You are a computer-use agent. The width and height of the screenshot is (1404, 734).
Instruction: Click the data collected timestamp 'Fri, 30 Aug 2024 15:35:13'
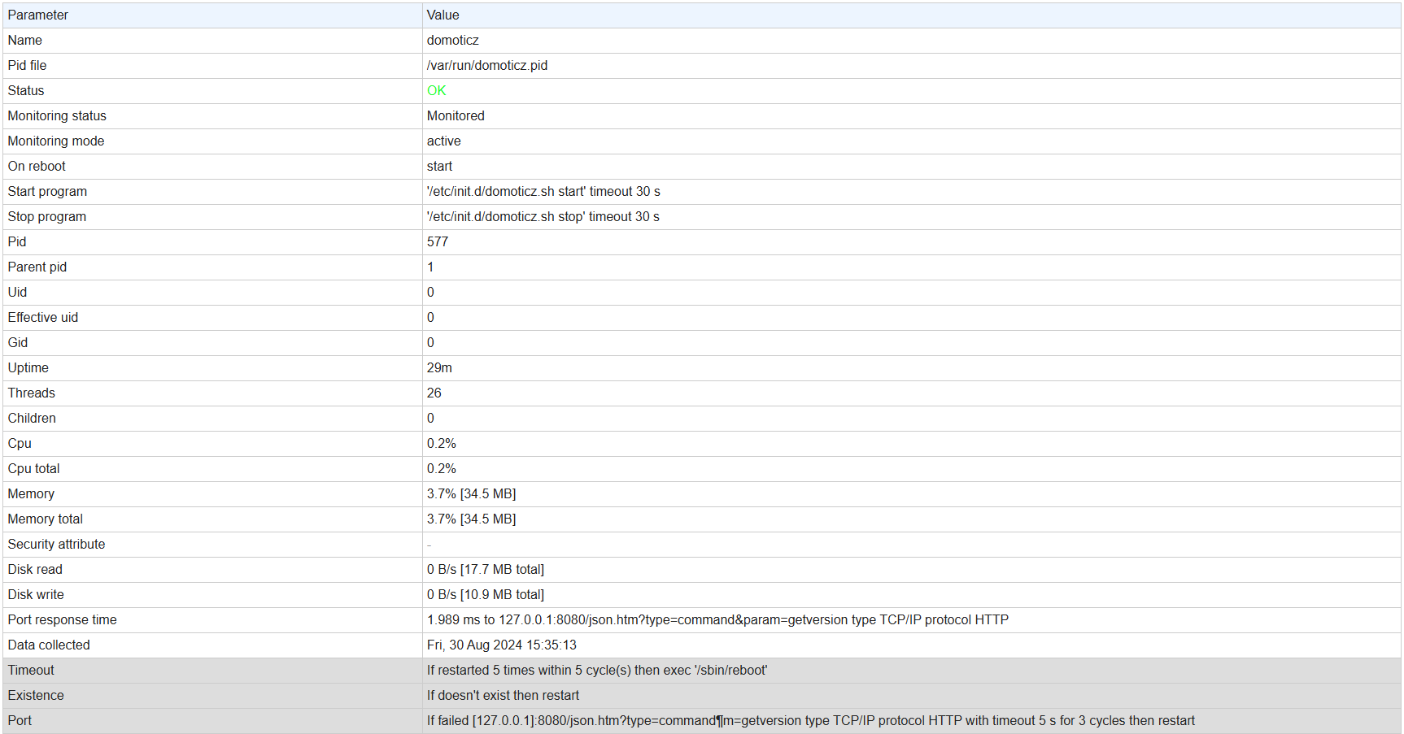pos(502,645)
